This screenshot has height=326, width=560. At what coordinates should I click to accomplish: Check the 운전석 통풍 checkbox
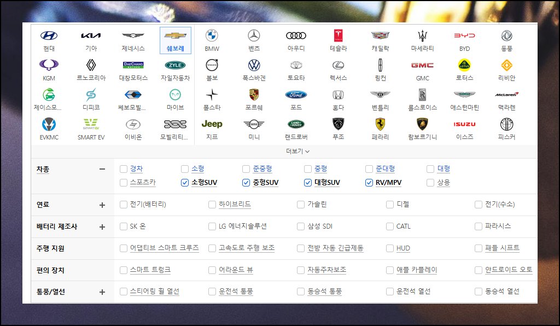pyautogui.click(x=212, y=292)
